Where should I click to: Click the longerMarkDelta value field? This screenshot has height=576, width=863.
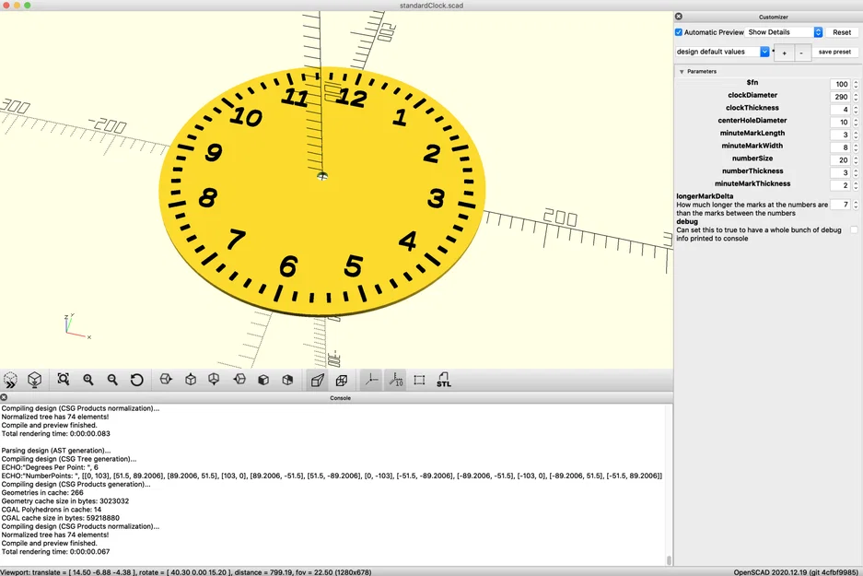(x=840, y=205)
